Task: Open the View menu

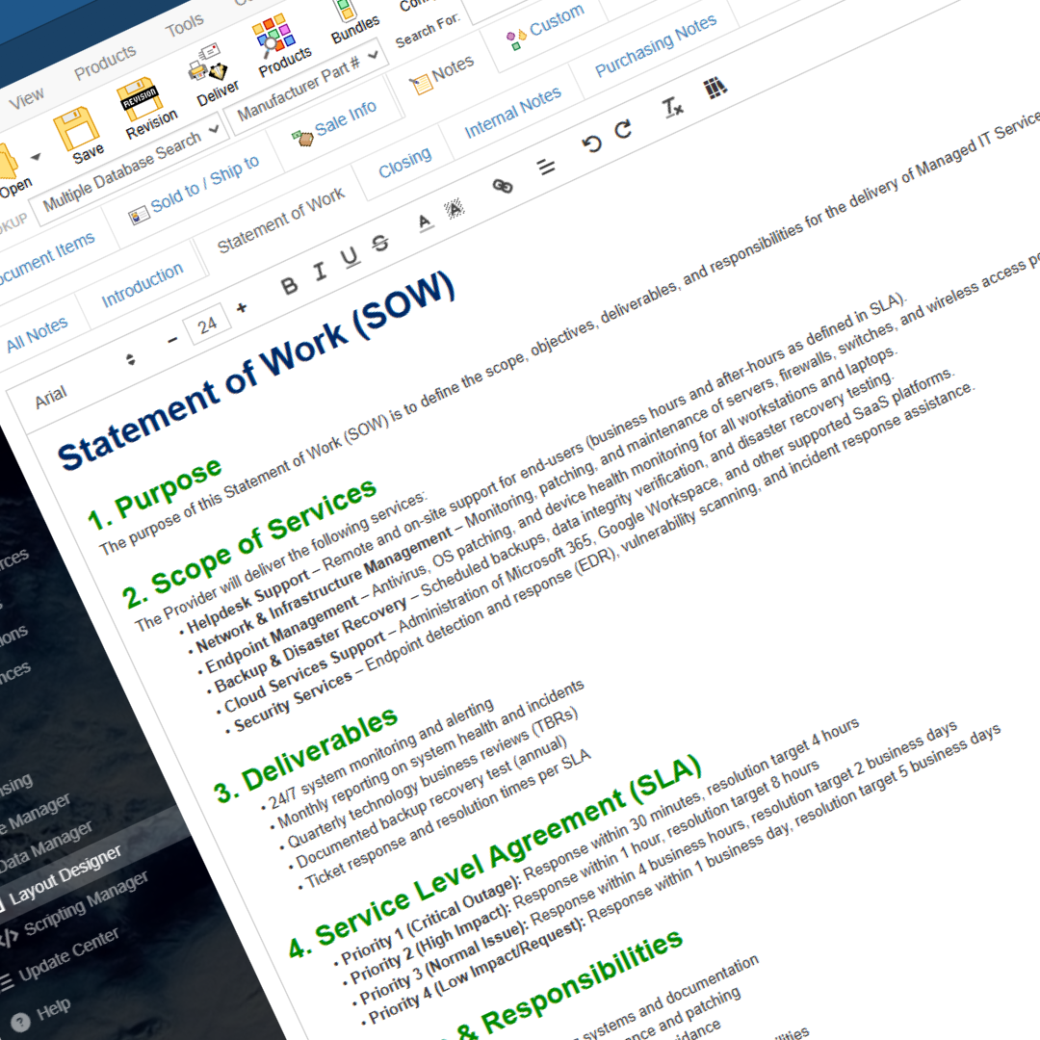Action: coord(27,99)
